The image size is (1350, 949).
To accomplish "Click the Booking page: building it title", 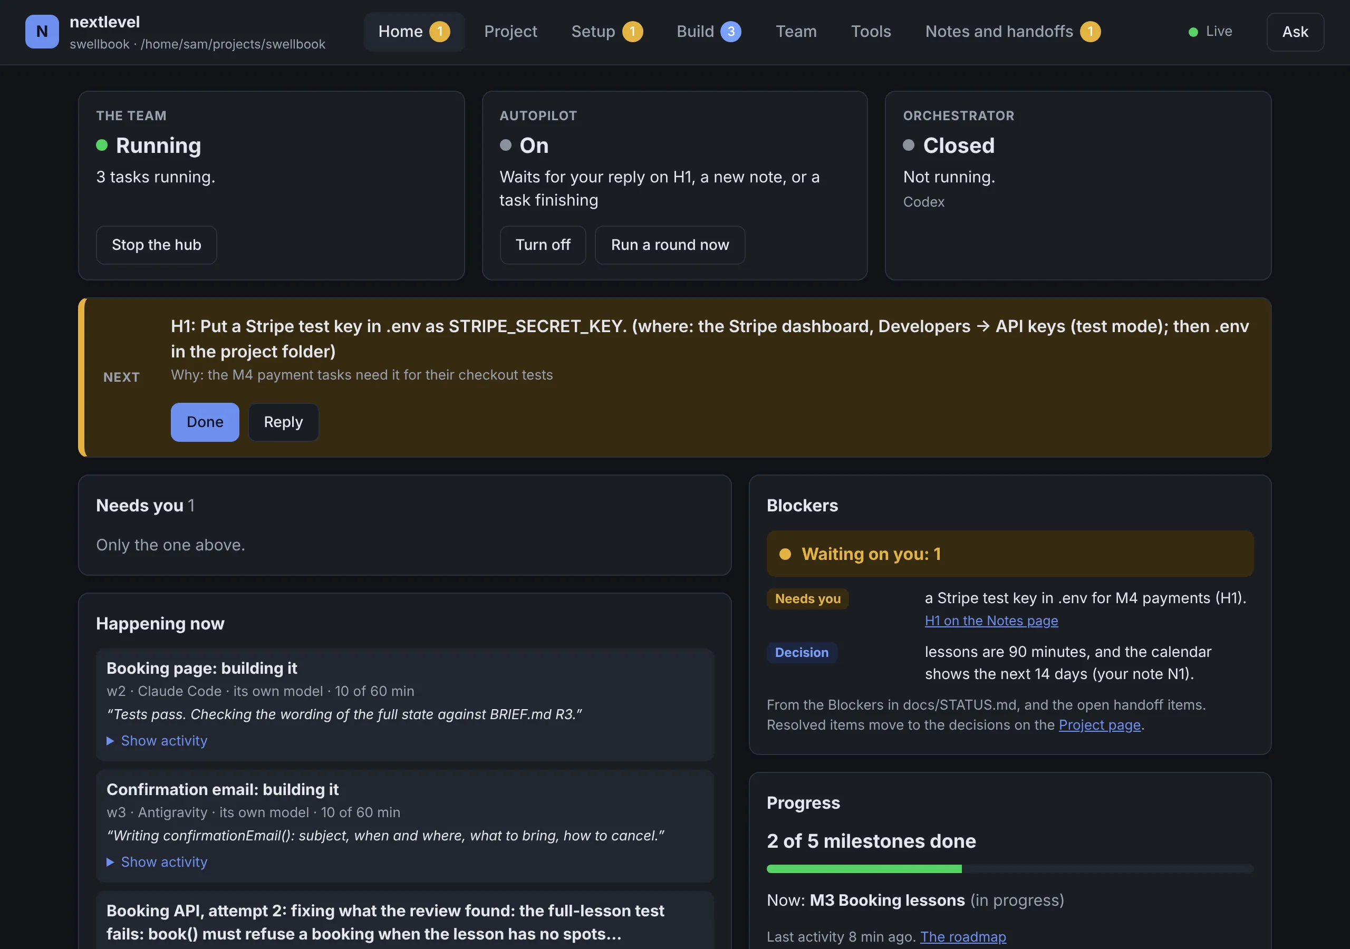I will coord(201,669).
